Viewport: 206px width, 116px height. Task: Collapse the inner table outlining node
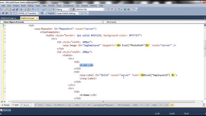pyautogui.click(x=5, y=55)
